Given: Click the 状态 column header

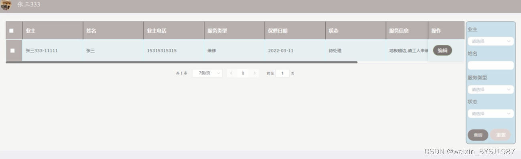Looking at the screenshot, I should 355,31.
